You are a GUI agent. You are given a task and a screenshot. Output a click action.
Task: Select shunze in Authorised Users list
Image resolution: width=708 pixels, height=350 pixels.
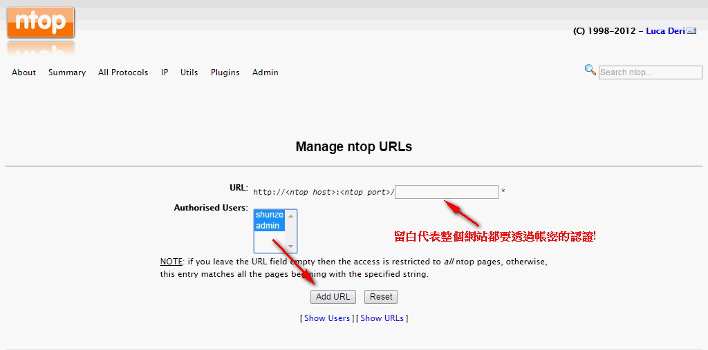(270, 215)
